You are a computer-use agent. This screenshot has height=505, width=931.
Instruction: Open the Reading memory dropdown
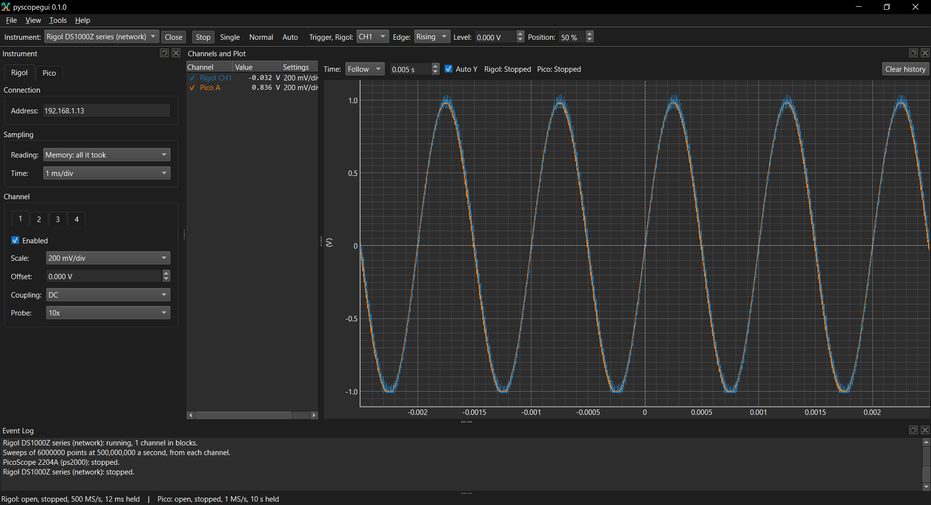coord(107,155)
